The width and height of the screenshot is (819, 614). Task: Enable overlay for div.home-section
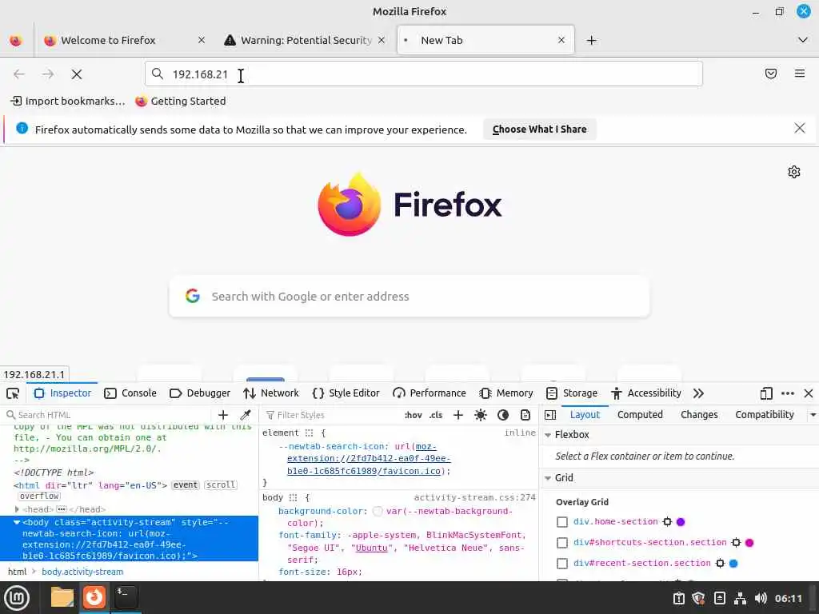[x=562, y=521]
